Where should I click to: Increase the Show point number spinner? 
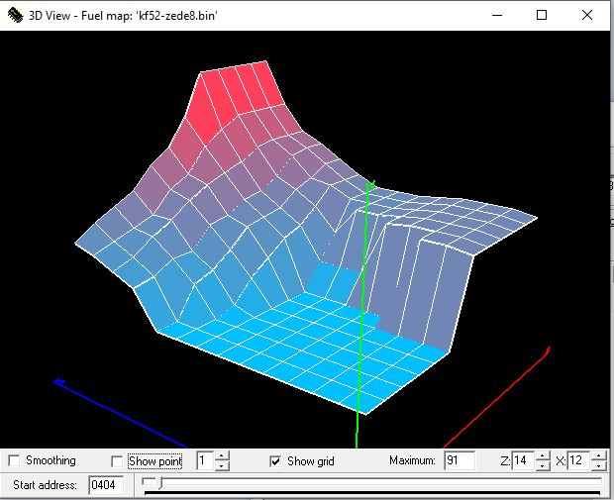pos(222,455)
